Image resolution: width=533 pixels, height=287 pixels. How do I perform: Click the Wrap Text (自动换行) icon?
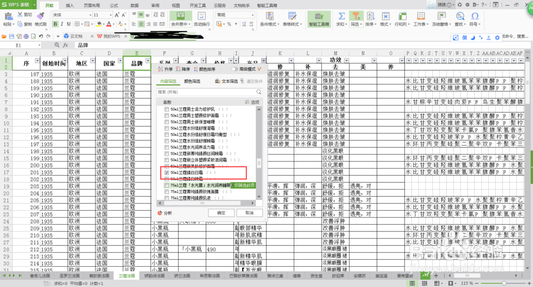point(201,16)
